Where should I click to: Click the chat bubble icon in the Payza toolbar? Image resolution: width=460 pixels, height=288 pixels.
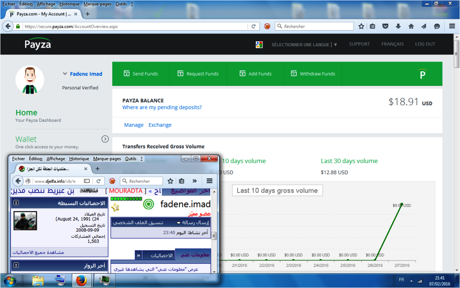pos(437,27)
